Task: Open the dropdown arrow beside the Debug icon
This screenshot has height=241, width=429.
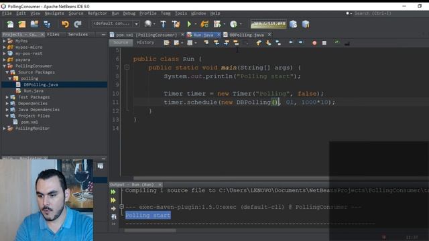Action: [225, 24]
